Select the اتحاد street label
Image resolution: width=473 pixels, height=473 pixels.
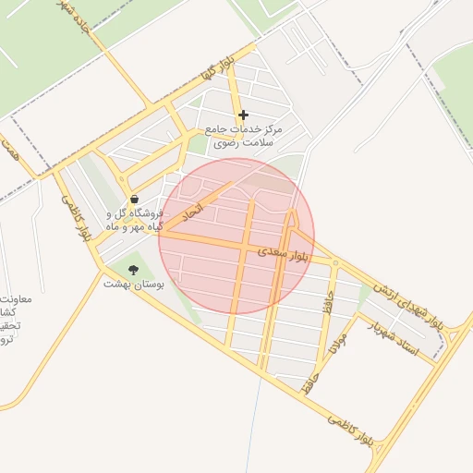tap(193, 212)
